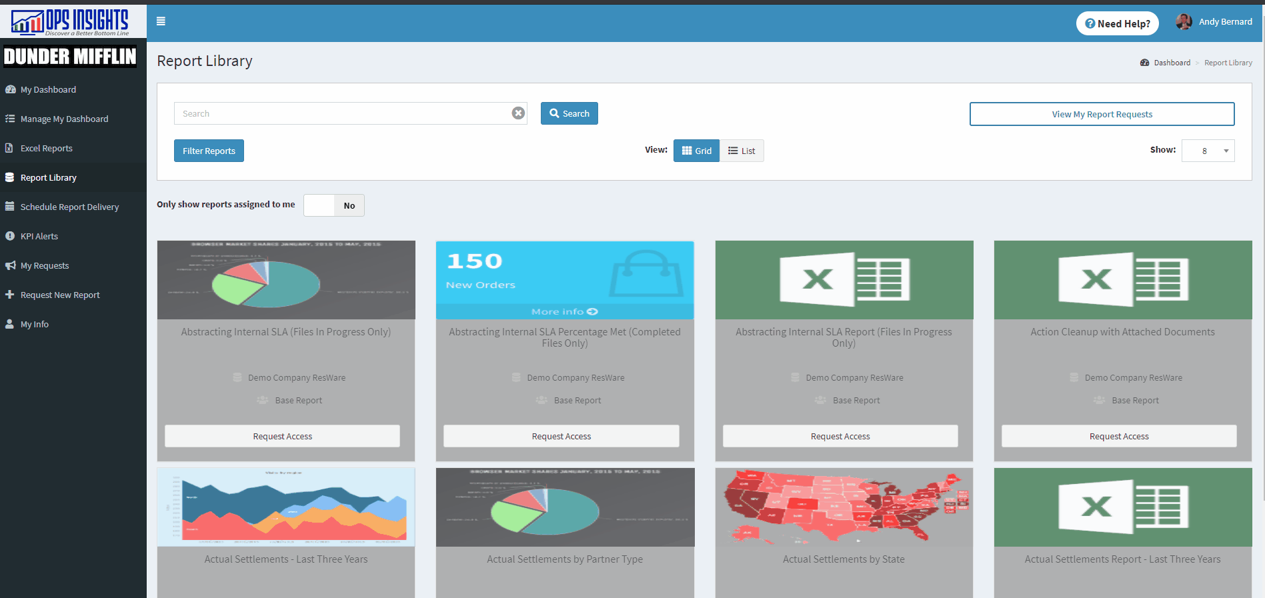1265x598 pixels.
Task: Click the My Requests megaphone icon
Action: coord(10,265)
